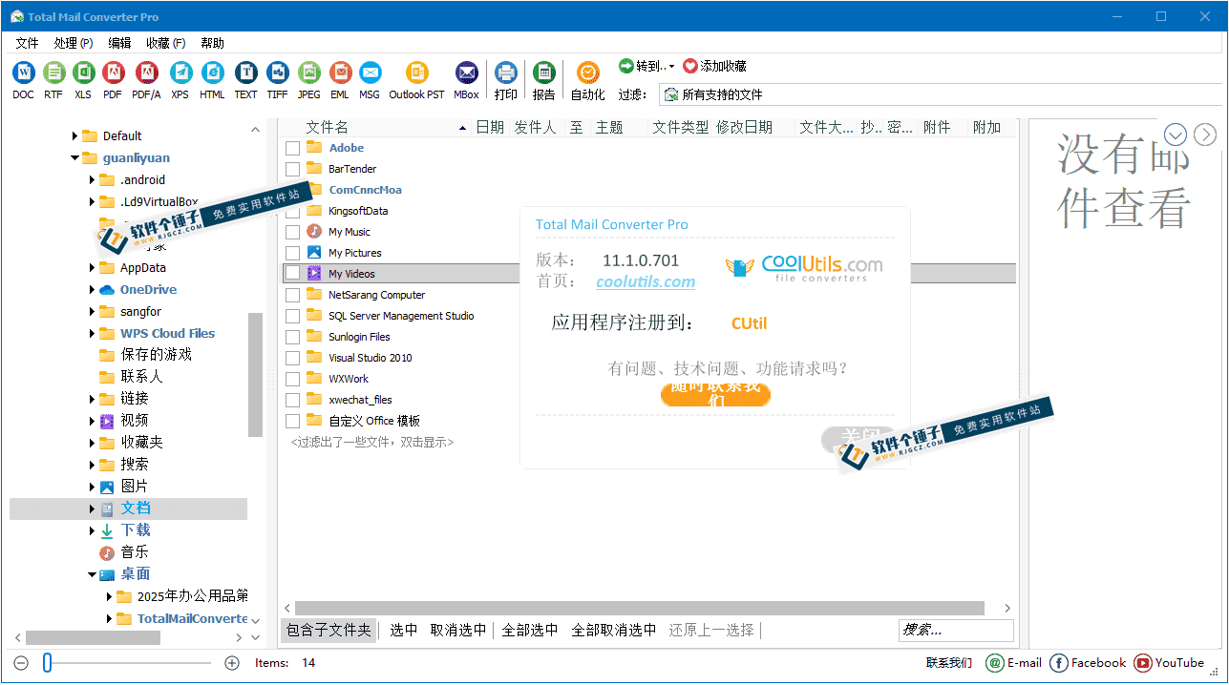Choose the TEXT output icon
The height and width of the screenshot is (685, 1229).
pyautogui.click(x=245, y=73)
